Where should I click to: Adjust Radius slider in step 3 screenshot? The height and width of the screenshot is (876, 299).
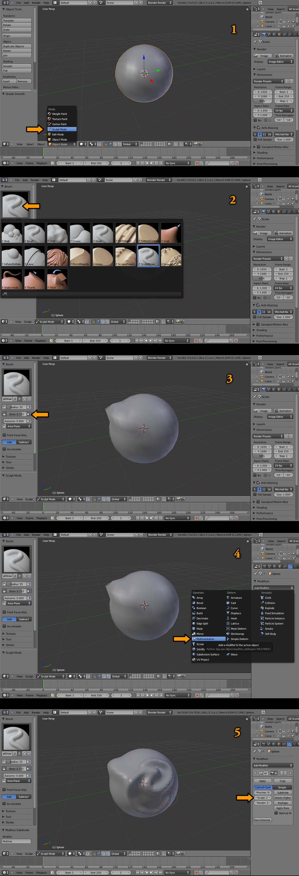coord(16,407)
